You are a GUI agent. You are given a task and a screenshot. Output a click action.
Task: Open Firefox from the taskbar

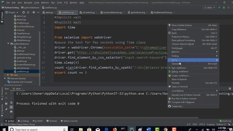click(115, 130)
